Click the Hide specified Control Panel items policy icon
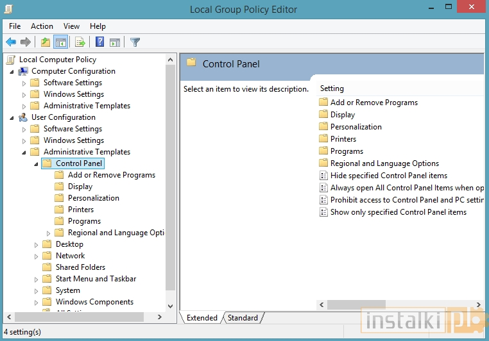 click(323, 176)
